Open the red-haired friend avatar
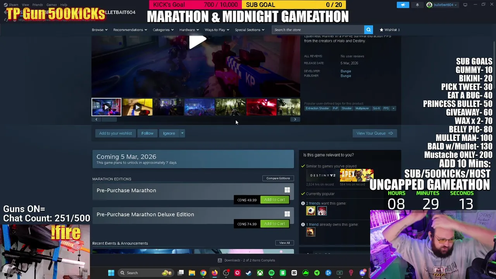Screen dimensions: 496x279 (322, 211)
